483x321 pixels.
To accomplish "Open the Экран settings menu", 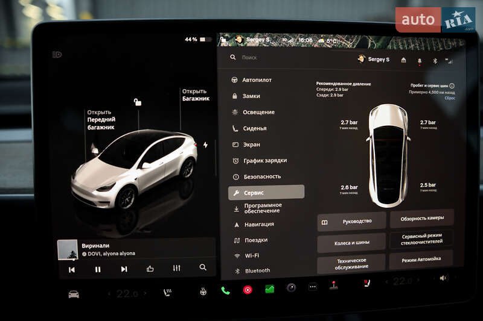I will [x=246, y=145].
